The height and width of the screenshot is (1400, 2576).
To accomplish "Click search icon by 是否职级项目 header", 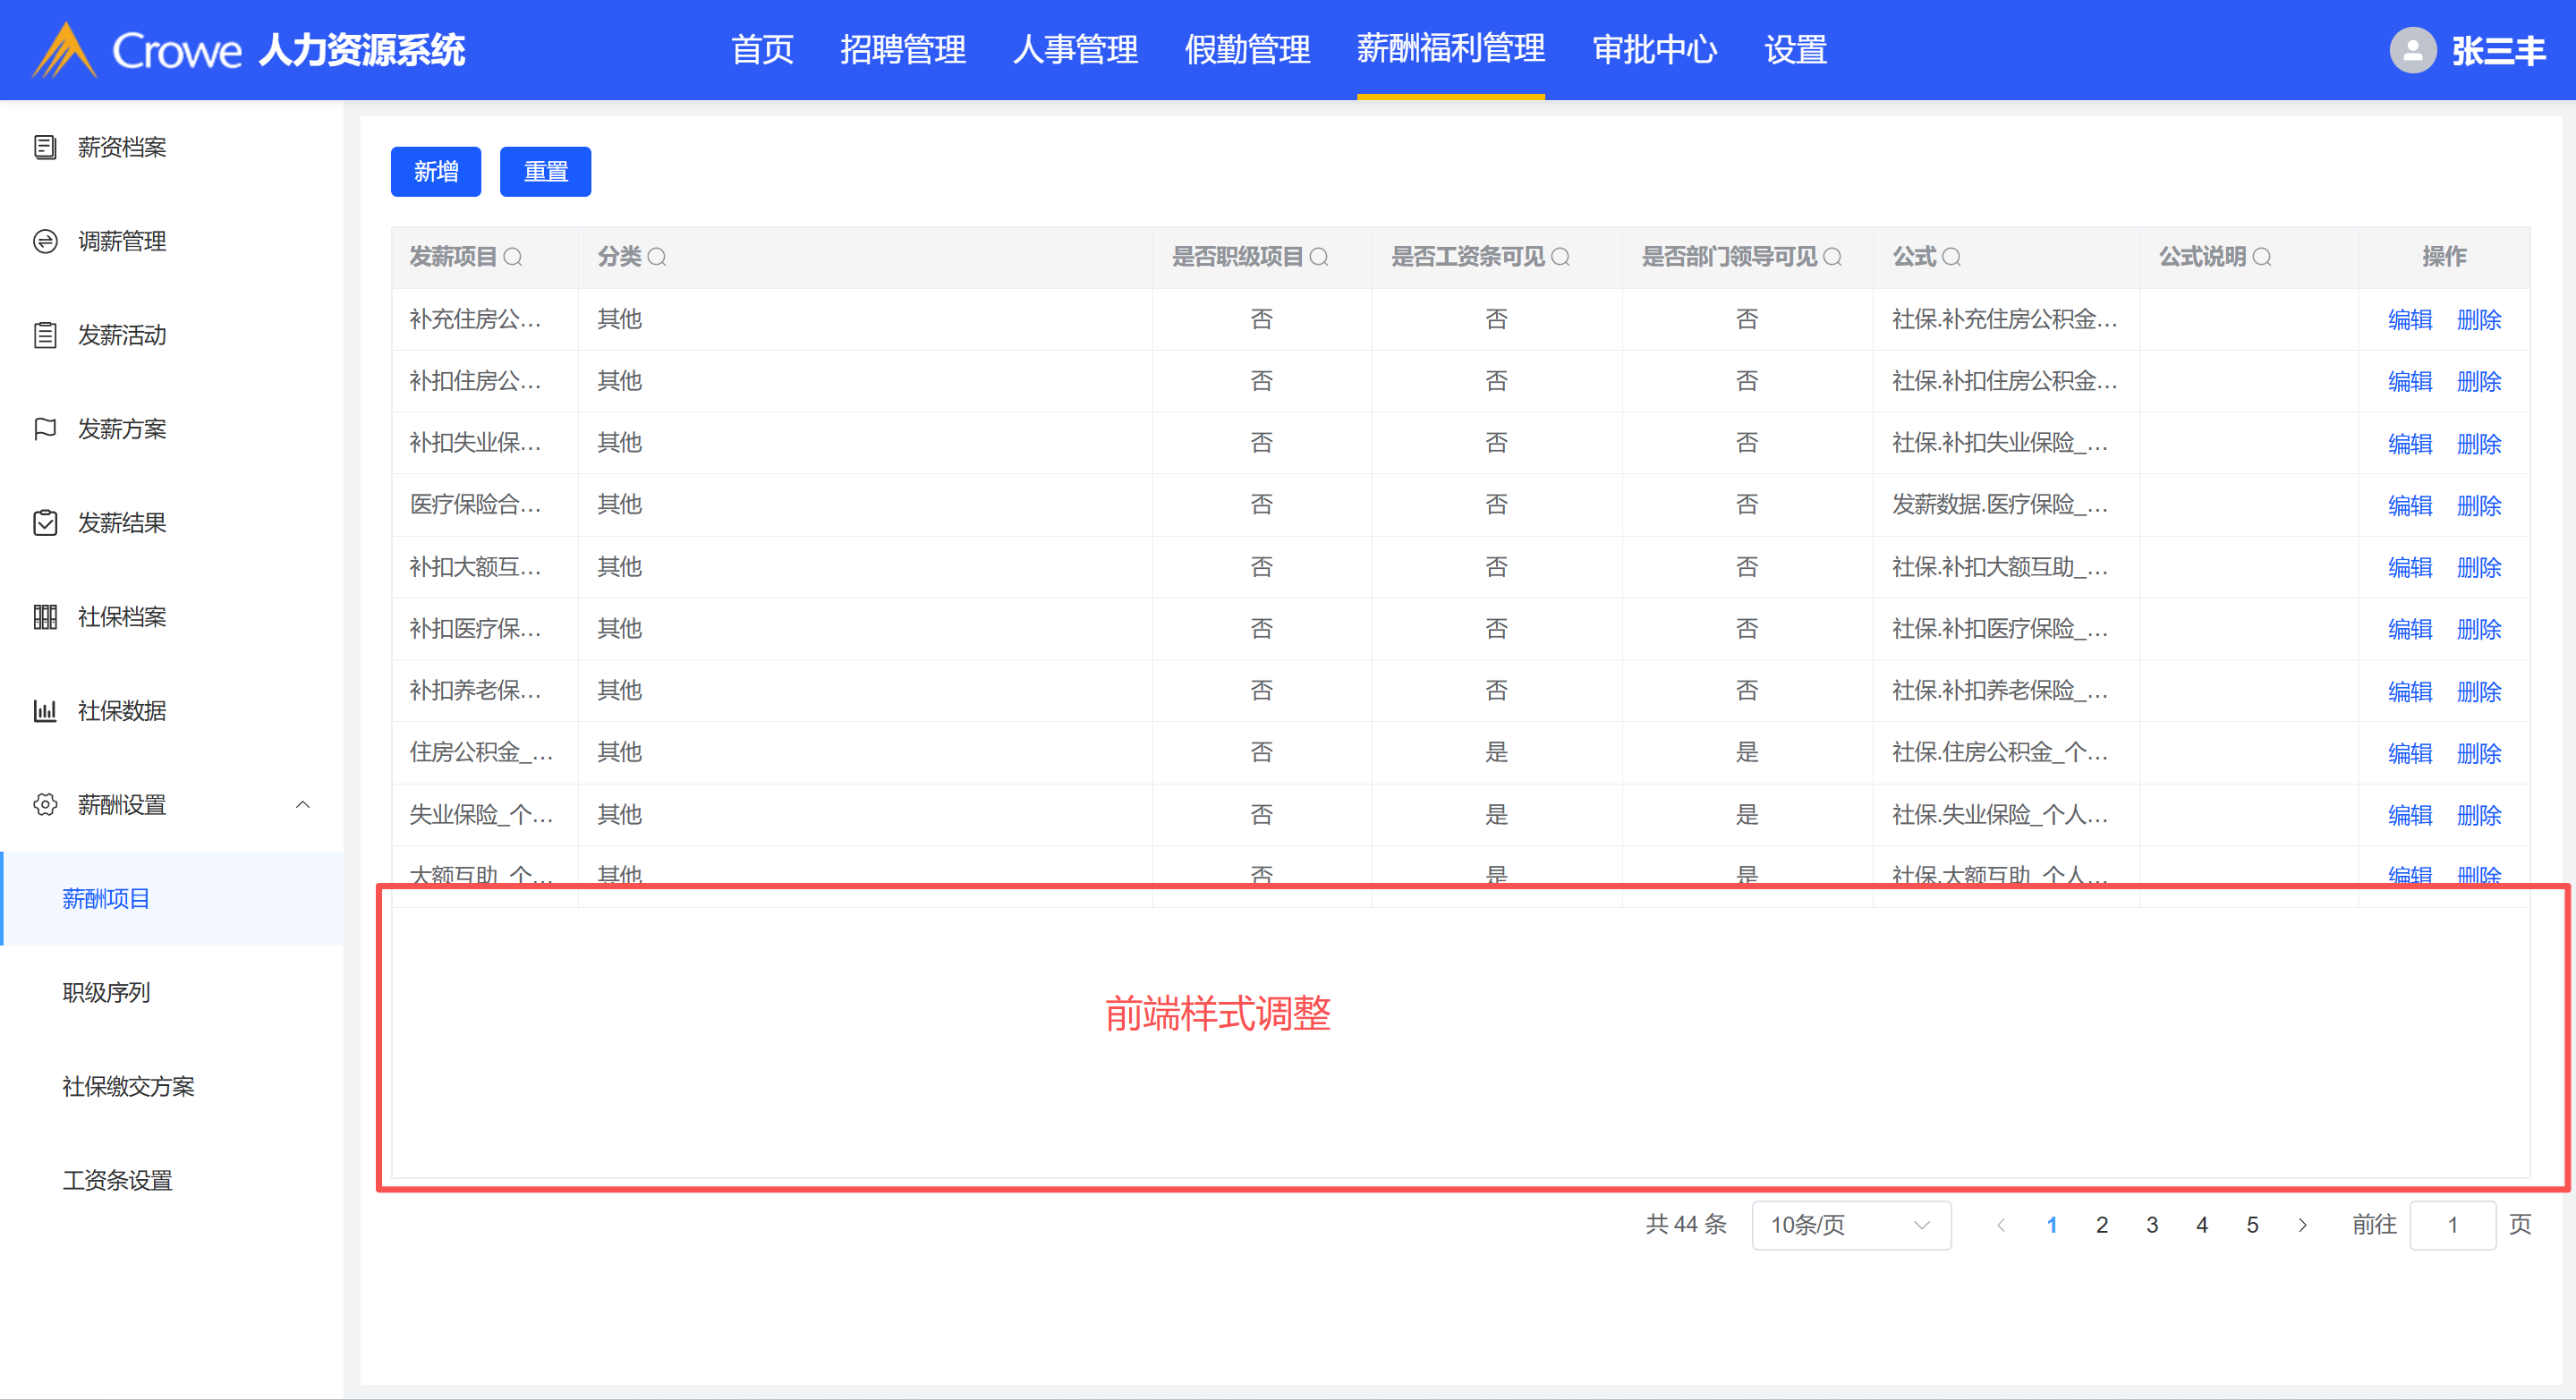I will click(1319, 257).
